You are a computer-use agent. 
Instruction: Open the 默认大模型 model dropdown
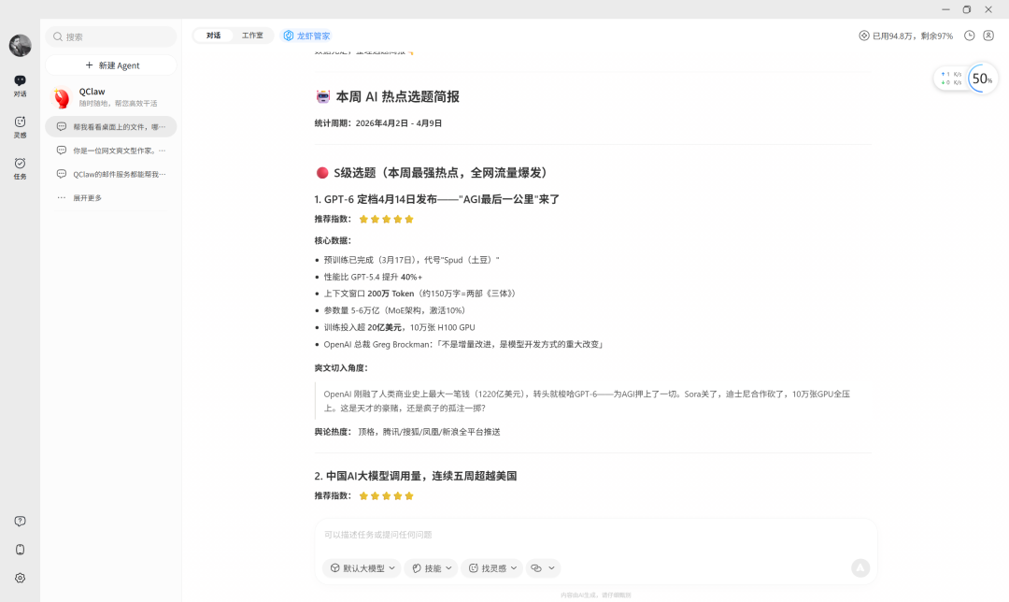(362, 567)
